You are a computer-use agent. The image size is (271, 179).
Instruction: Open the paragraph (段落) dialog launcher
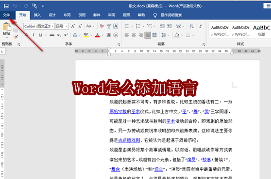click(x=204, y=45)
